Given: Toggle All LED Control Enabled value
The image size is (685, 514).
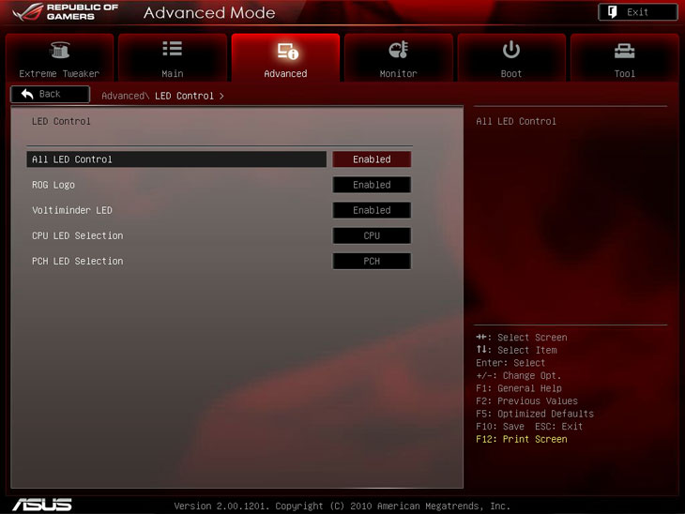Looking at the screenshot, I should [x=372, y=159].
